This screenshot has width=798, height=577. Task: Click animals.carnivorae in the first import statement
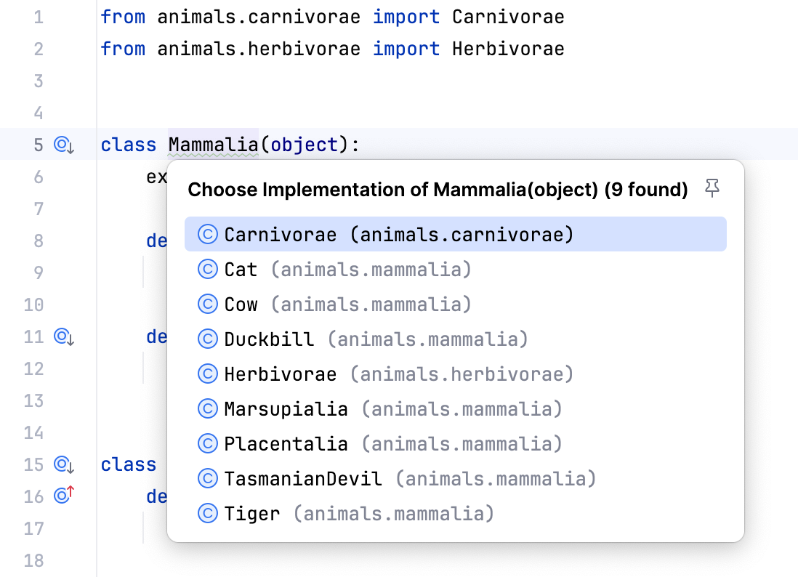[x=241, y=16]
